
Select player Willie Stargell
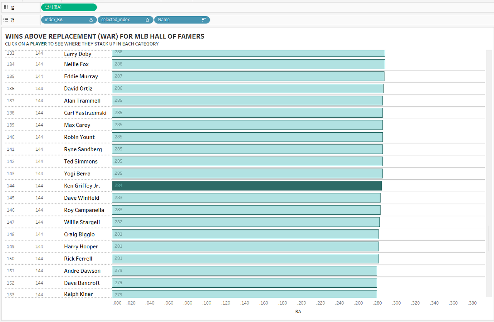pyautogui.click(x=82, y=222)
